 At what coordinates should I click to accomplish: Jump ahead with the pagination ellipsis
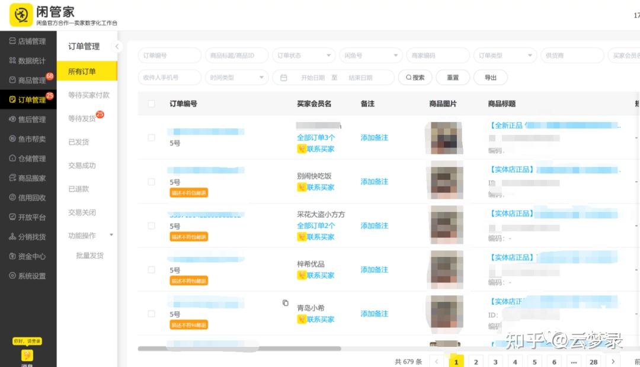[574, 362]
